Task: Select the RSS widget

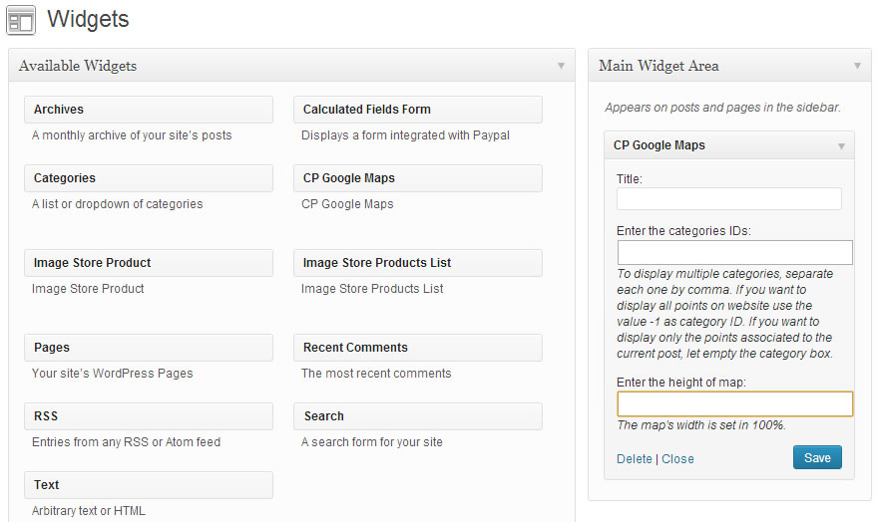Action: [x=148, y=416]
